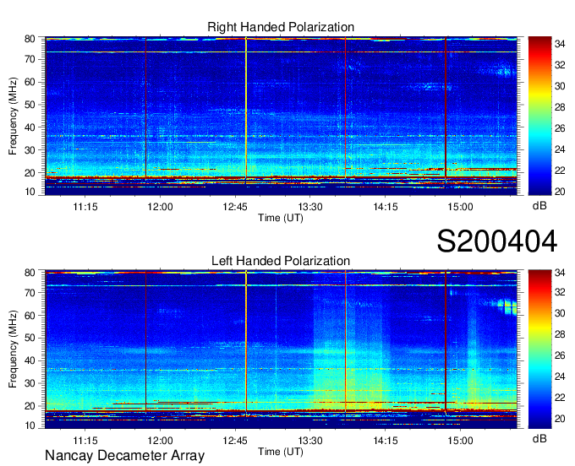Click "24" label on Left Handed color scale
The height and width of the screenshot is (466, 575).
[560, 377]
